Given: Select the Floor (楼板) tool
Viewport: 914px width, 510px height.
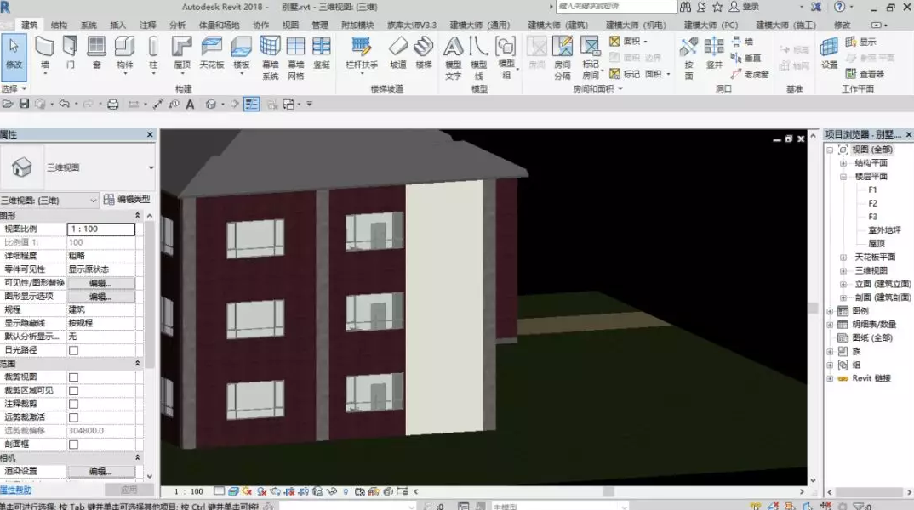Looking at the screenshot, I should (242, 53).
